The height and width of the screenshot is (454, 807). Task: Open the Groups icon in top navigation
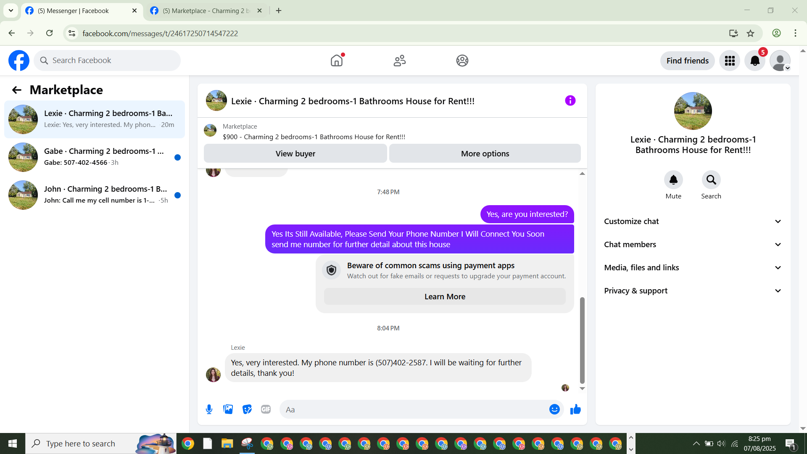(x=462, y=61)
